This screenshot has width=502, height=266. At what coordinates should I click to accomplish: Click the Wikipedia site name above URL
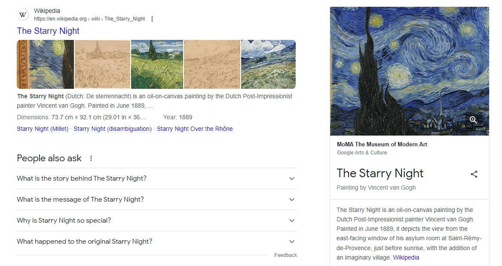tap(47, 11)
